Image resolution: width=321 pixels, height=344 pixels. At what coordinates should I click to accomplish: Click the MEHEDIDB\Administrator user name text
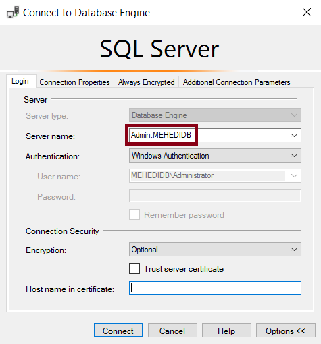click(172, 175)
